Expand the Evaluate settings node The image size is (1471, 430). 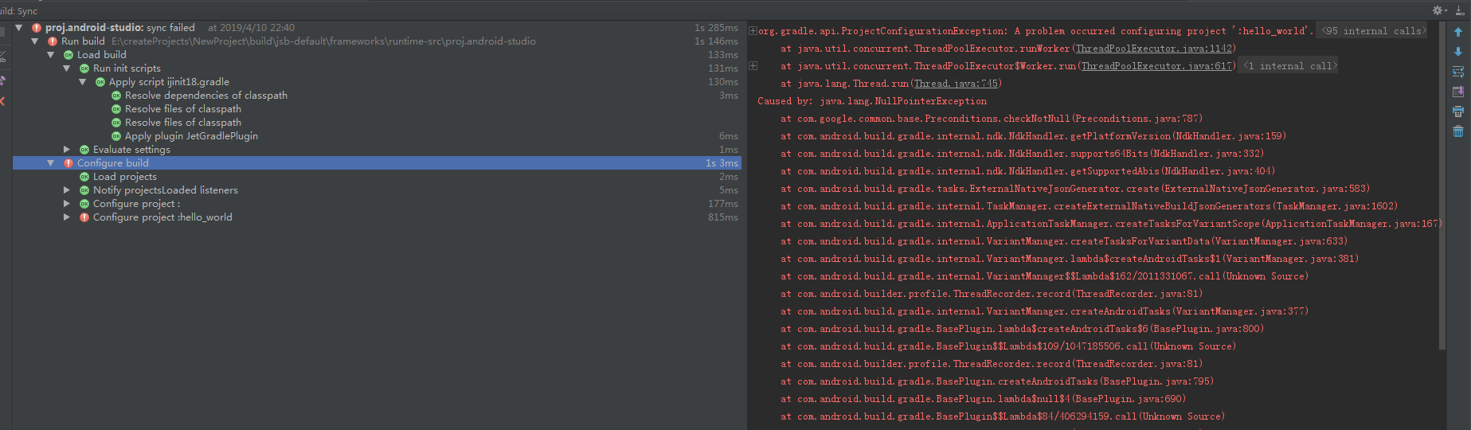pos(67,150)
